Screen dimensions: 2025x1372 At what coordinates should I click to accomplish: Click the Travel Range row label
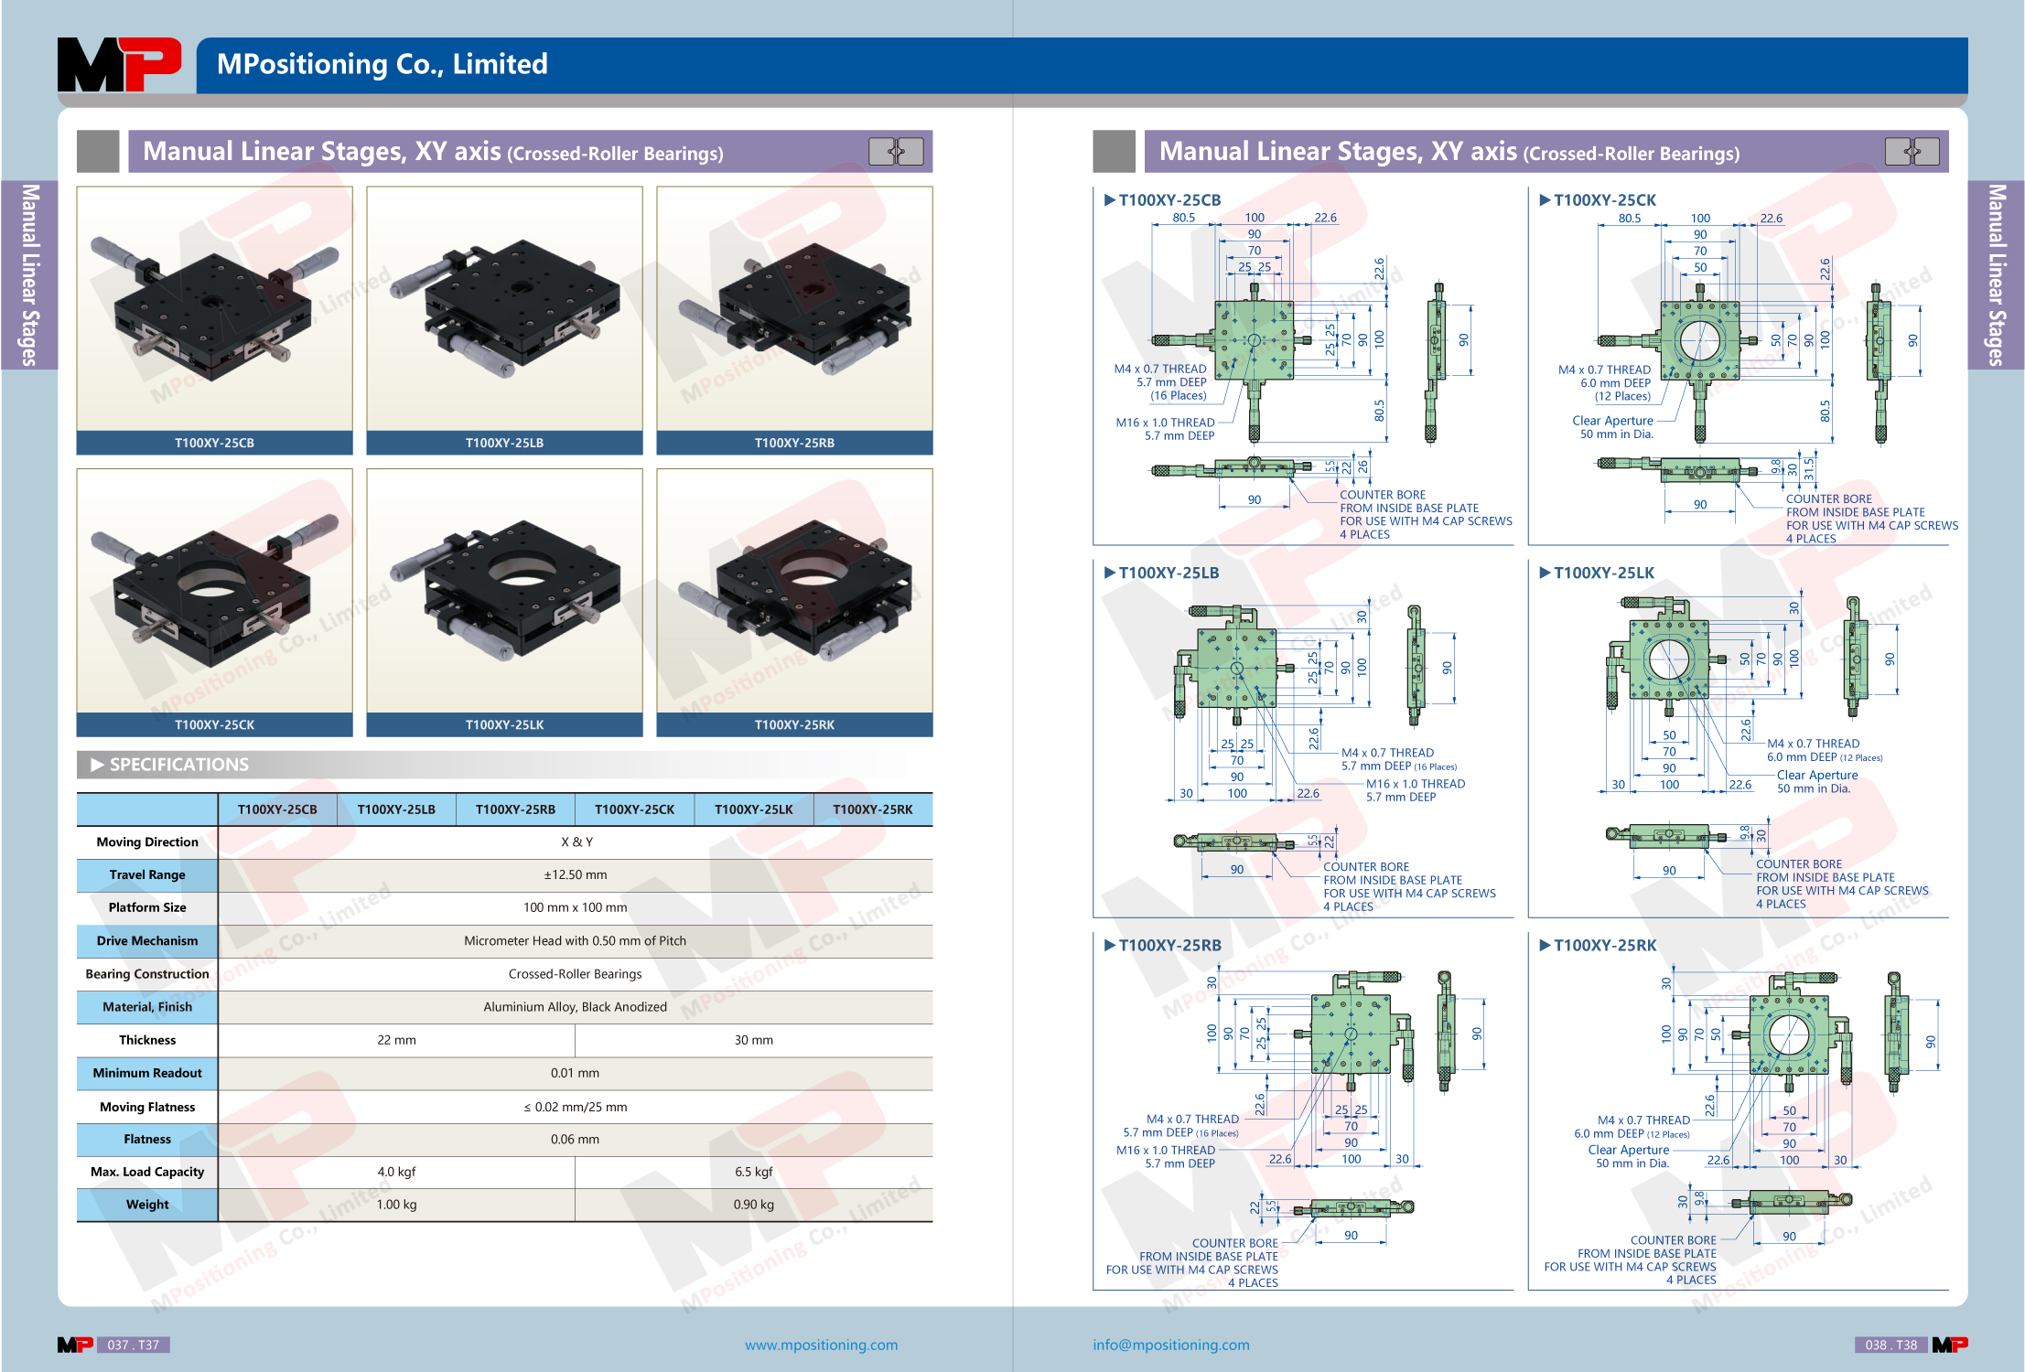[x=147, y=874]
